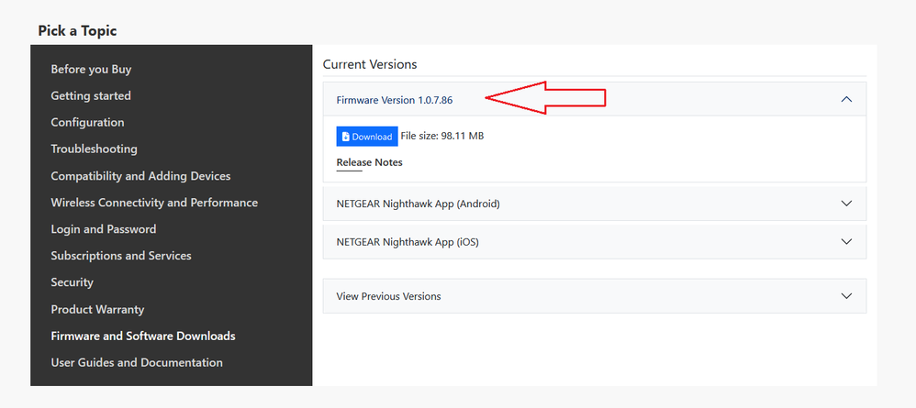Expand NETGEAR Nighthawk App (Android) chevron
The height and width of the screenshot is (408, 916).
click(846, 204)
